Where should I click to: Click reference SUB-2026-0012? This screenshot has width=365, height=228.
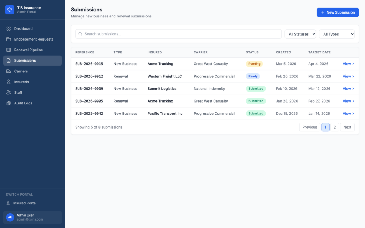tap(89, 76)
